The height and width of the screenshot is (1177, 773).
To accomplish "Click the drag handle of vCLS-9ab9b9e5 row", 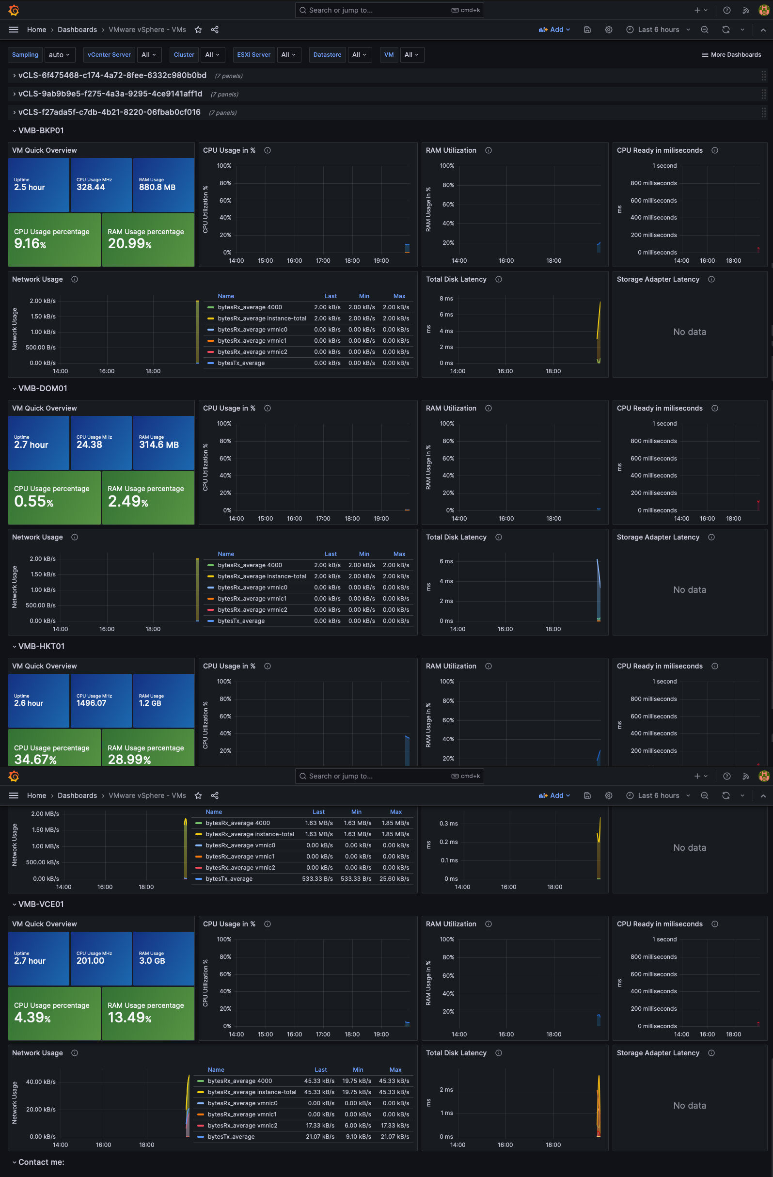I will tap(764, 94).
